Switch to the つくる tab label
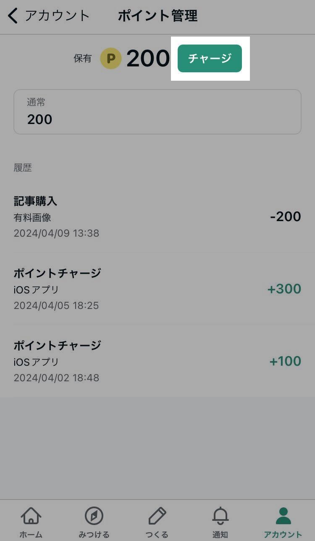This screenshot has height=541, width=315. point(157,535)
